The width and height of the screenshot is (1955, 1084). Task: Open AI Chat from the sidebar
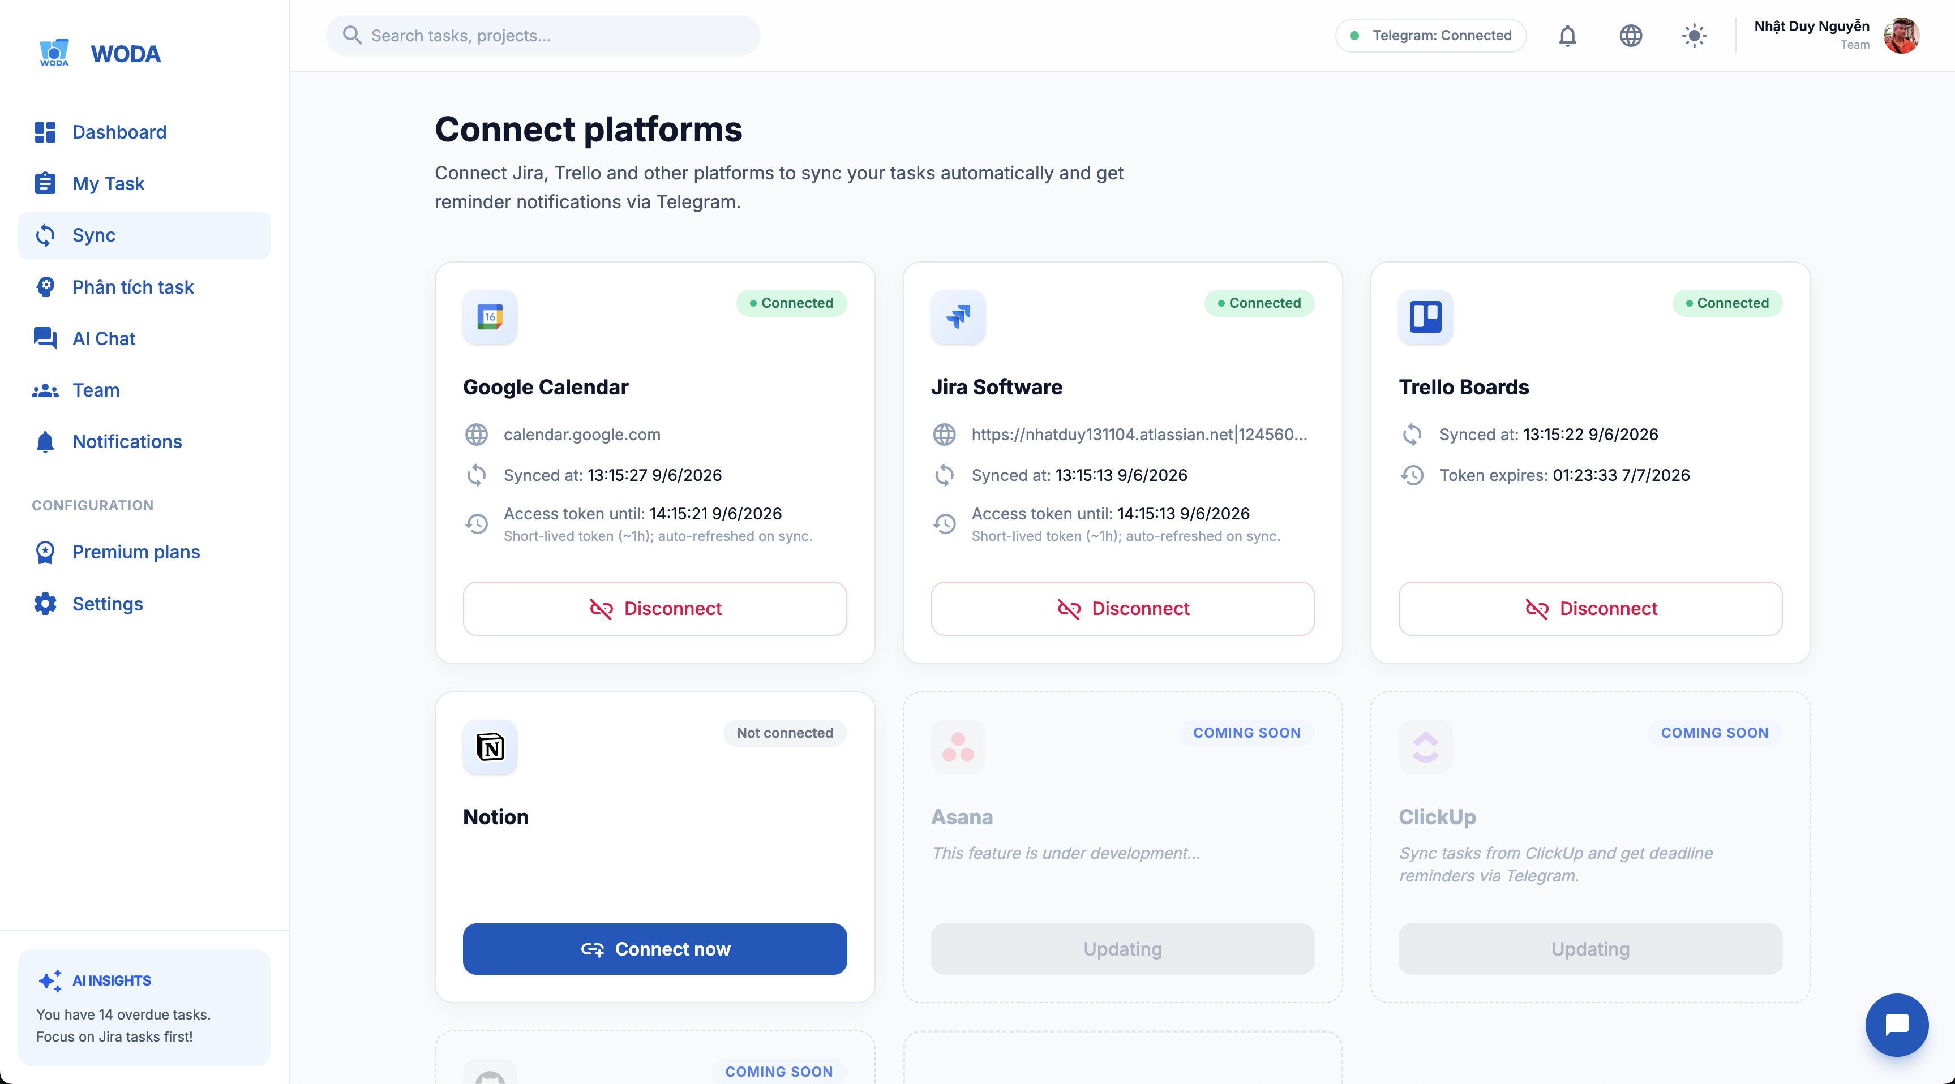click(x=144, y=338)
